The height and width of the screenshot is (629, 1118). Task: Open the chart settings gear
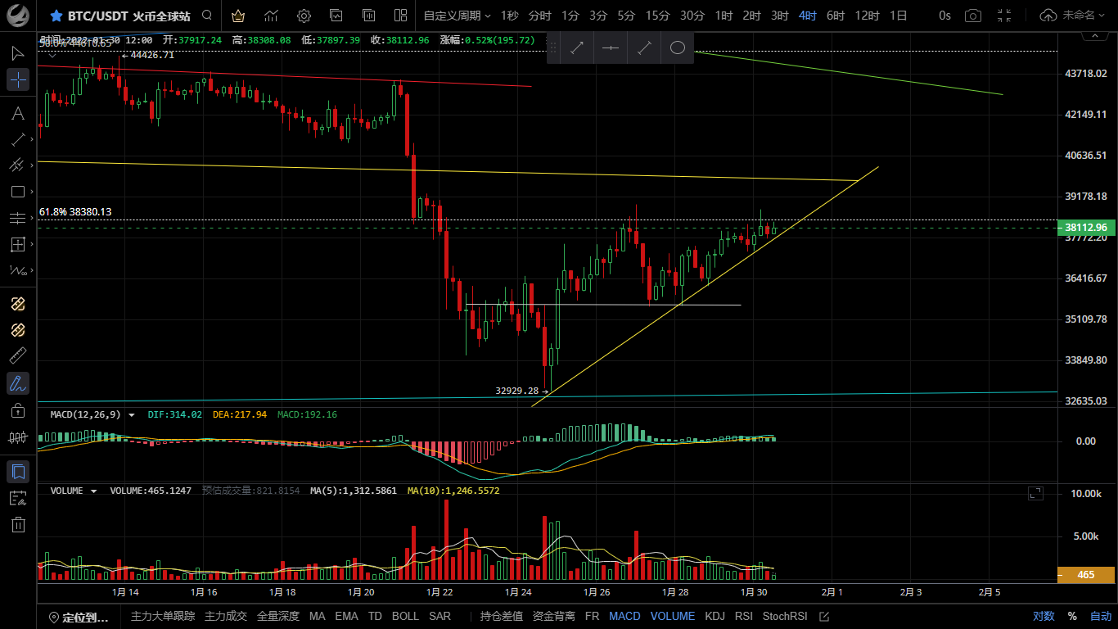coord(304,16)
